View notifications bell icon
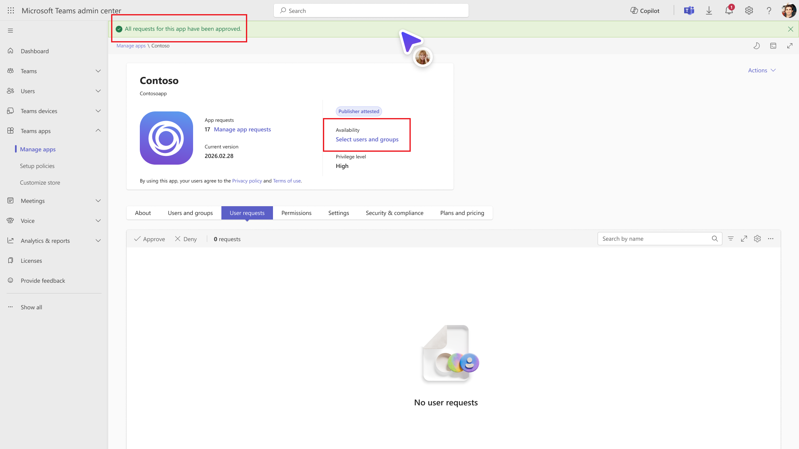Viewport: 799px width, 449px height. coord(729,11)
